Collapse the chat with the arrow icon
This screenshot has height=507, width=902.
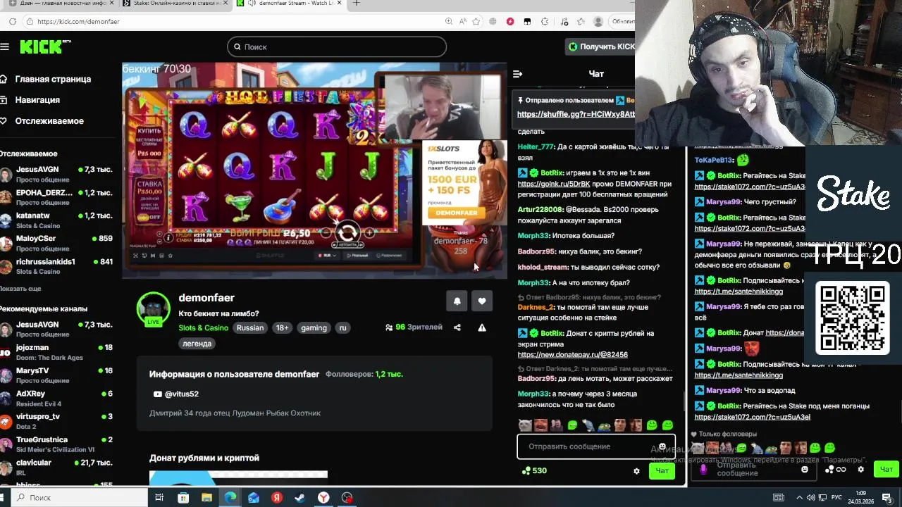tap(517, 74)
